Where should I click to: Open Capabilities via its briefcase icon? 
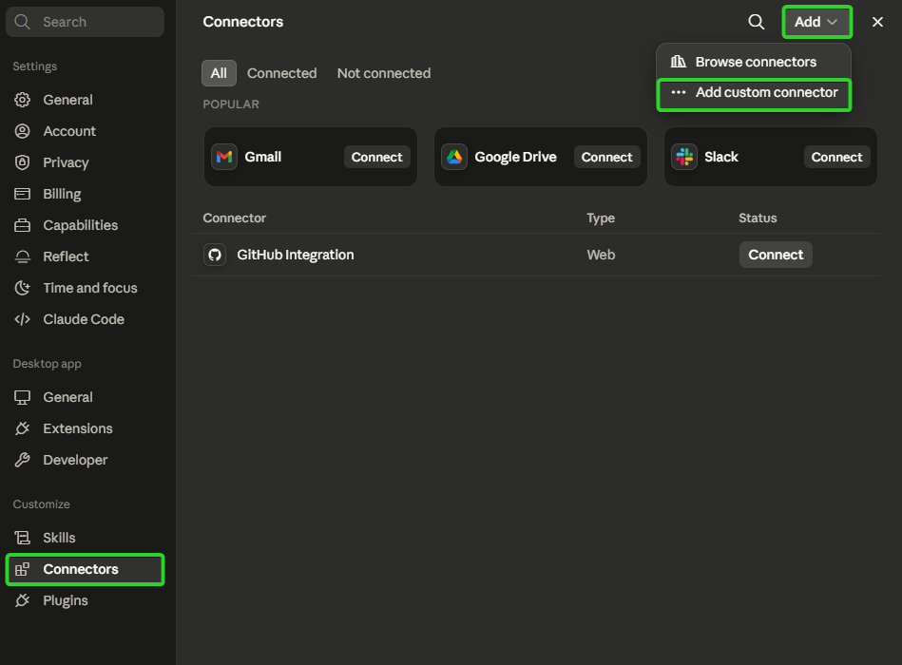(23, 225)
